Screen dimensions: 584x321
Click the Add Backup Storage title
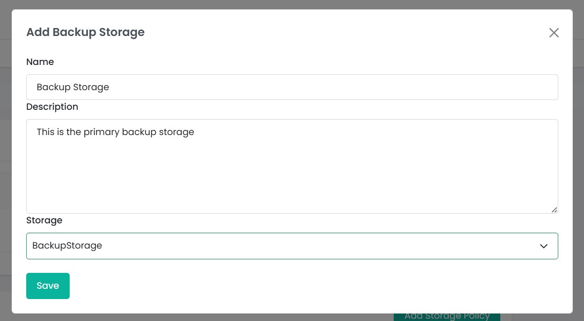click(x=85, y=32)
